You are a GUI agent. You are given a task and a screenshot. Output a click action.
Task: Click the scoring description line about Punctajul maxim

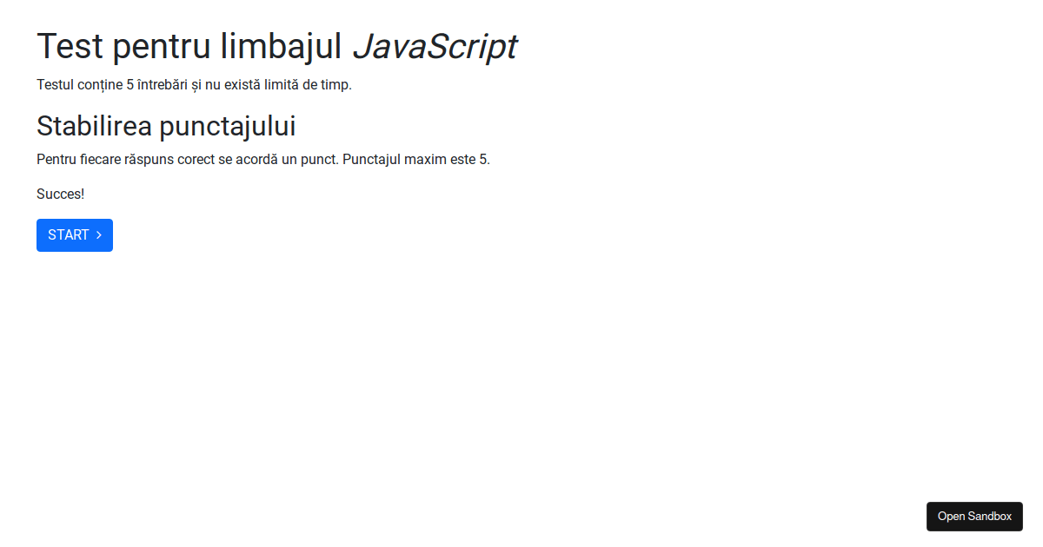(x=262, y=159)
